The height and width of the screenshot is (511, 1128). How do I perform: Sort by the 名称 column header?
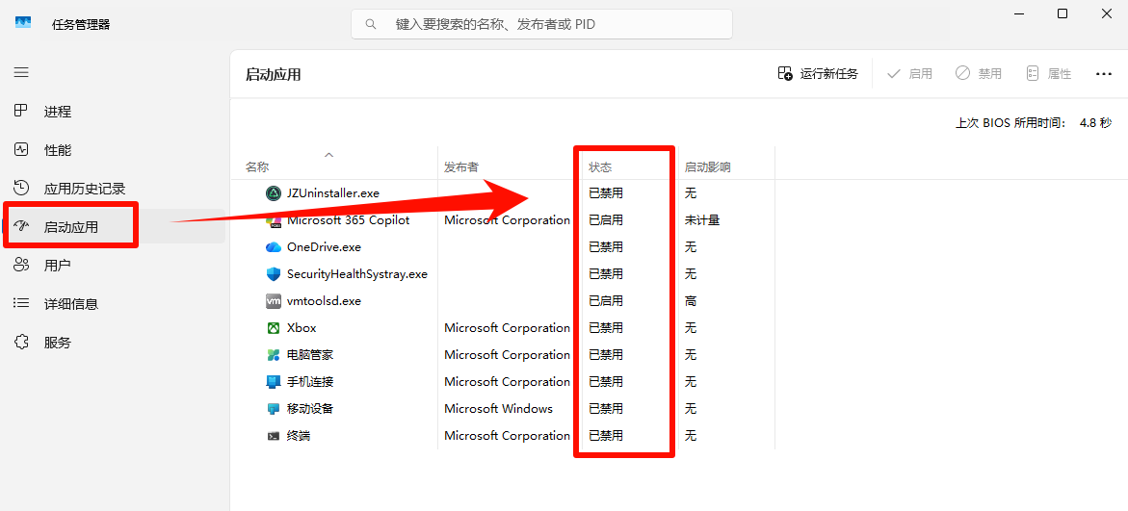(257, 167)
